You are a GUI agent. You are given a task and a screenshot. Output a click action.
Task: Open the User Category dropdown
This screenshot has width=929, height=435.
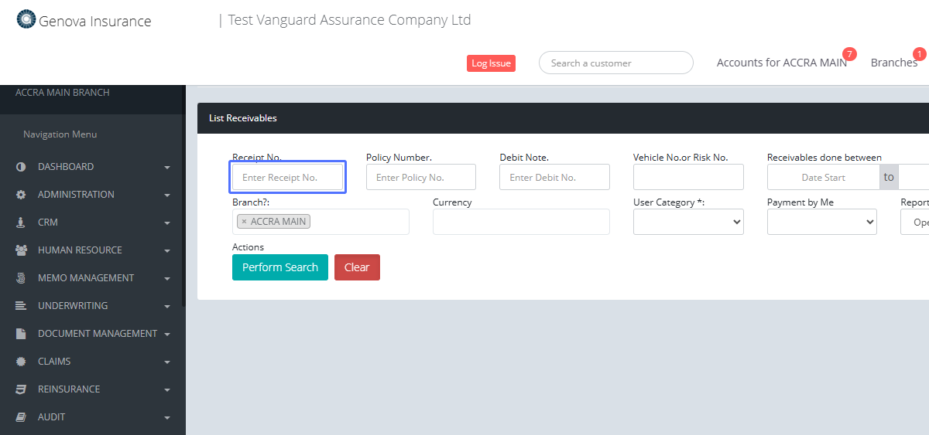click(x=688, y=222)
